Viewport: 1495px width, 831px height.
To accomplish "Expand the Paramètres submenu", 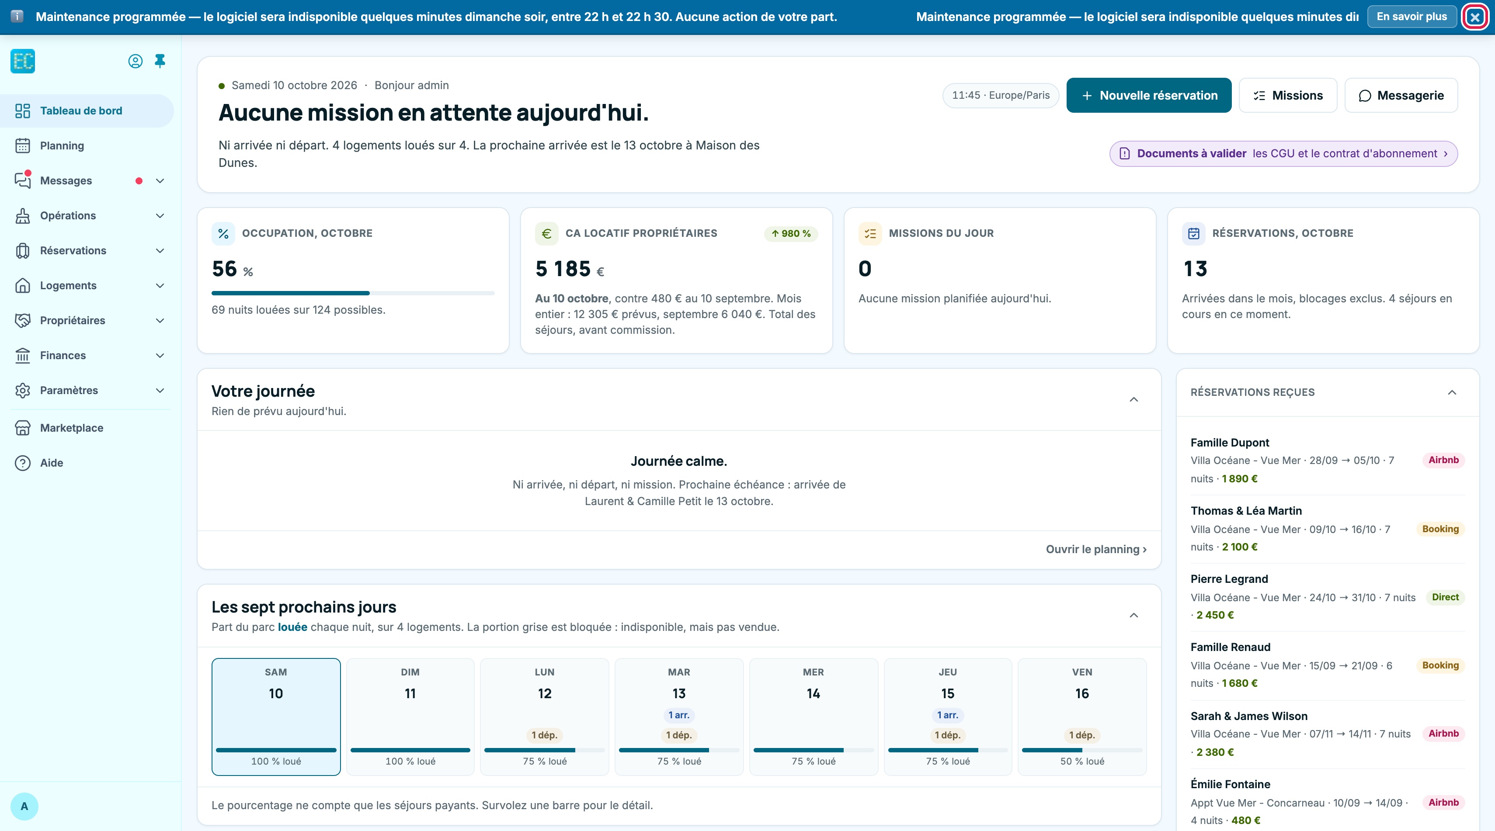I will tap(160, 390).
